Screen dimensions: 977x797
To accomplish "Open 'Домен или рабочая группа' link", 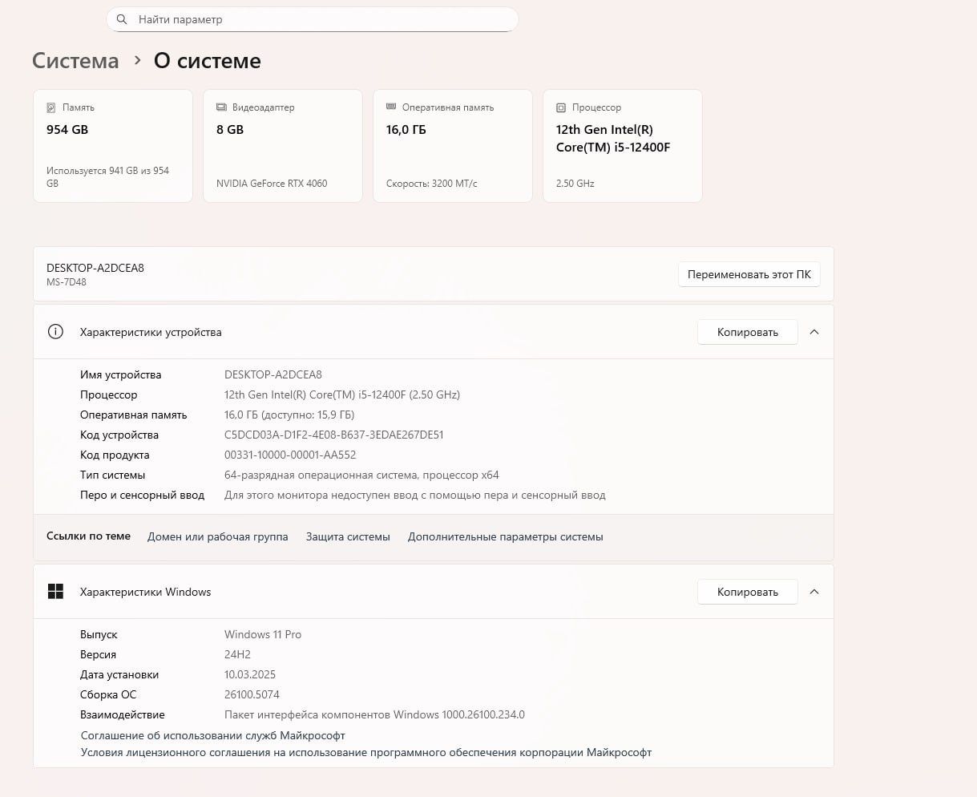I will (x=218, y=536).
